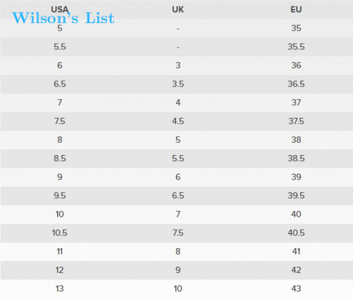Image resolution: width=353 pixels, height=300 pixels.
Task: Click UK size 4.5 cell
Action: 178,121
